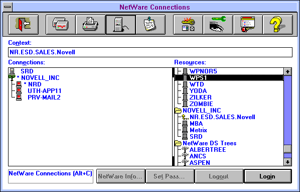Click the Exit door toolbar icon
This screenshot has height=192, width=300.
pyautogui.click(x=24, y=25)
